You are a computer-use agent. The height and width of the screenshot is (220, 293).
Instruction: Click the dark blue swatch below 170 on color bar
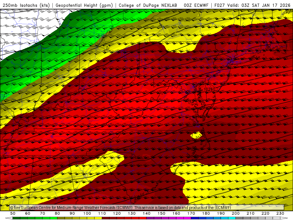[x=195, y=218]
